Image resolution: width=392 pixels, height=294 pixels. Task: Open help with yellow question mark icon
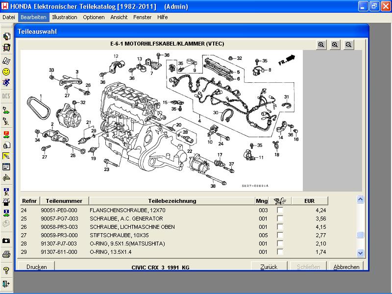click(6, 270)
